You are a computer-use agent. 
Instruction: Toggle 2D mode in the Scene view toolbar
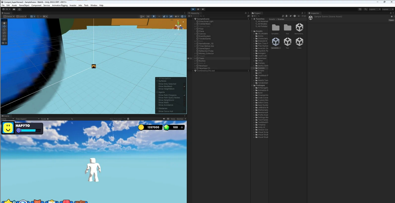[148, 16]
